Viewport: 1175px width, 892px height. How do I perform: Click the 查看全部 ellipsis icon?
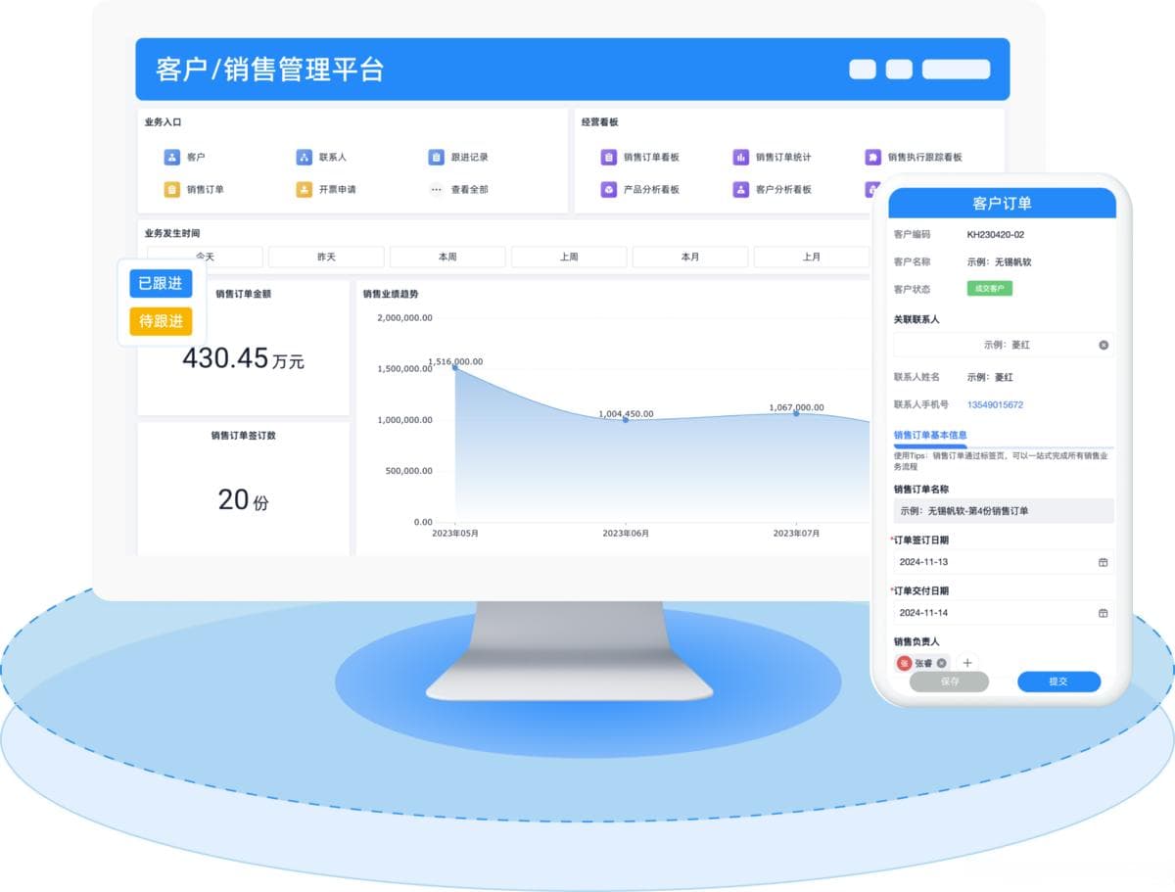click(x=437, y=189)
